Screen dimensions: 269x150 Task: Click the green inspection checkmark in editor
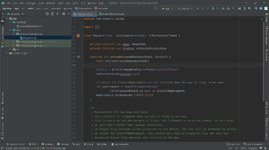pos(262,19)
